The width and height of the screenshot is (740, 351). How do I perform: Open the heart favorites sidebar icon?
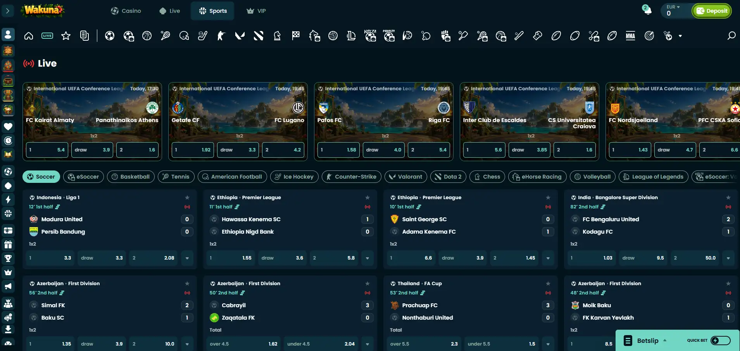[x=8, y=126]
